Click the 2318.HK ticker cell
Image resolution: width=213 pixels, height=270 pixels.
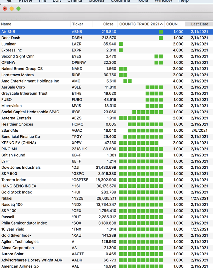click(79, 149)
